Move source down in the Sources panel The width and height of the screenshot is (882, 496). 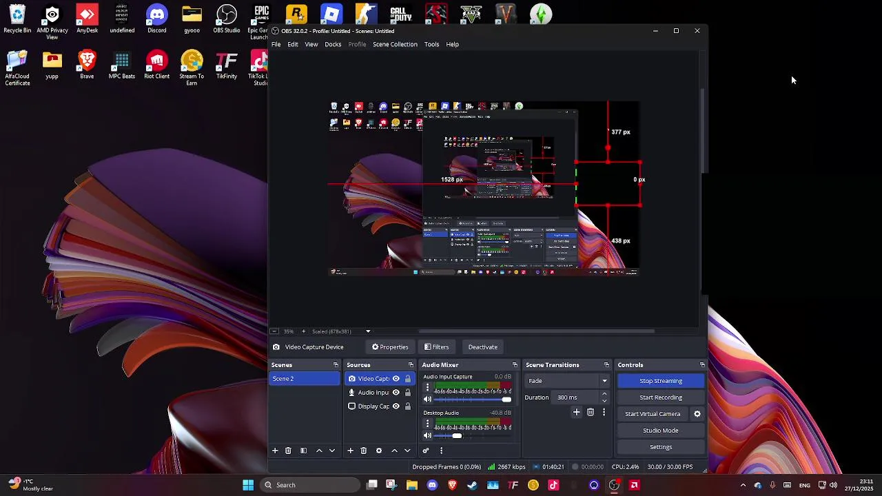click(x=407, y=451)
